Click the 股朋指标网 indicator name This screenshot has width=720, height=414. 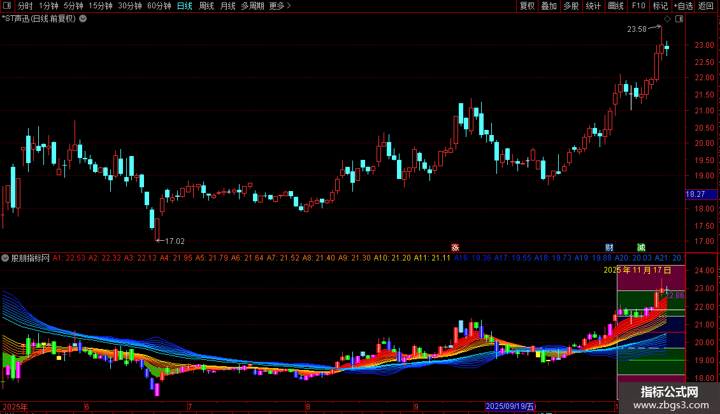pos(31,258)
